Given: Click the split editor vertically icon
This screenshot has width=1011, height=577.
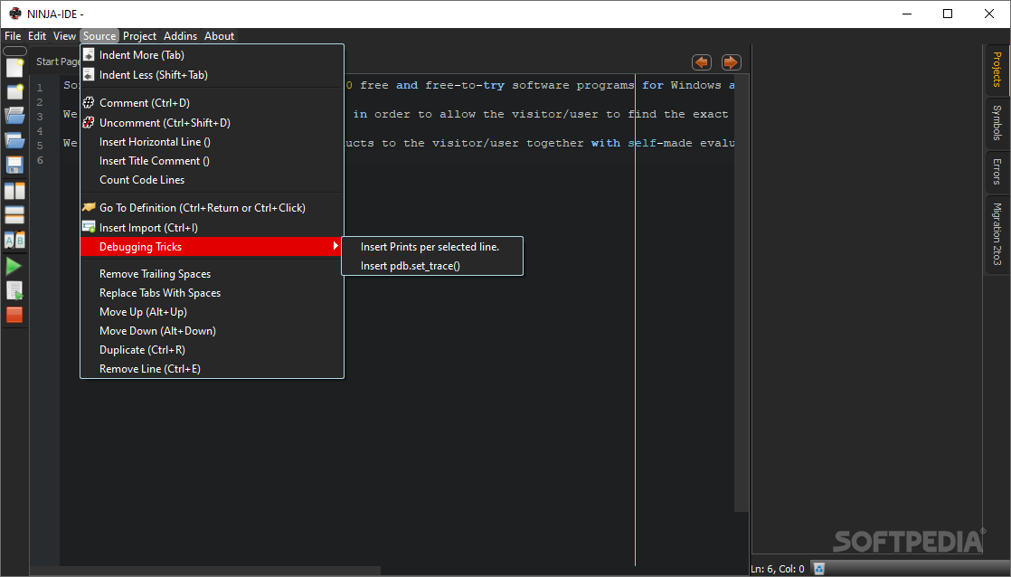Looking at the screenshot, I should coord(14,191).
